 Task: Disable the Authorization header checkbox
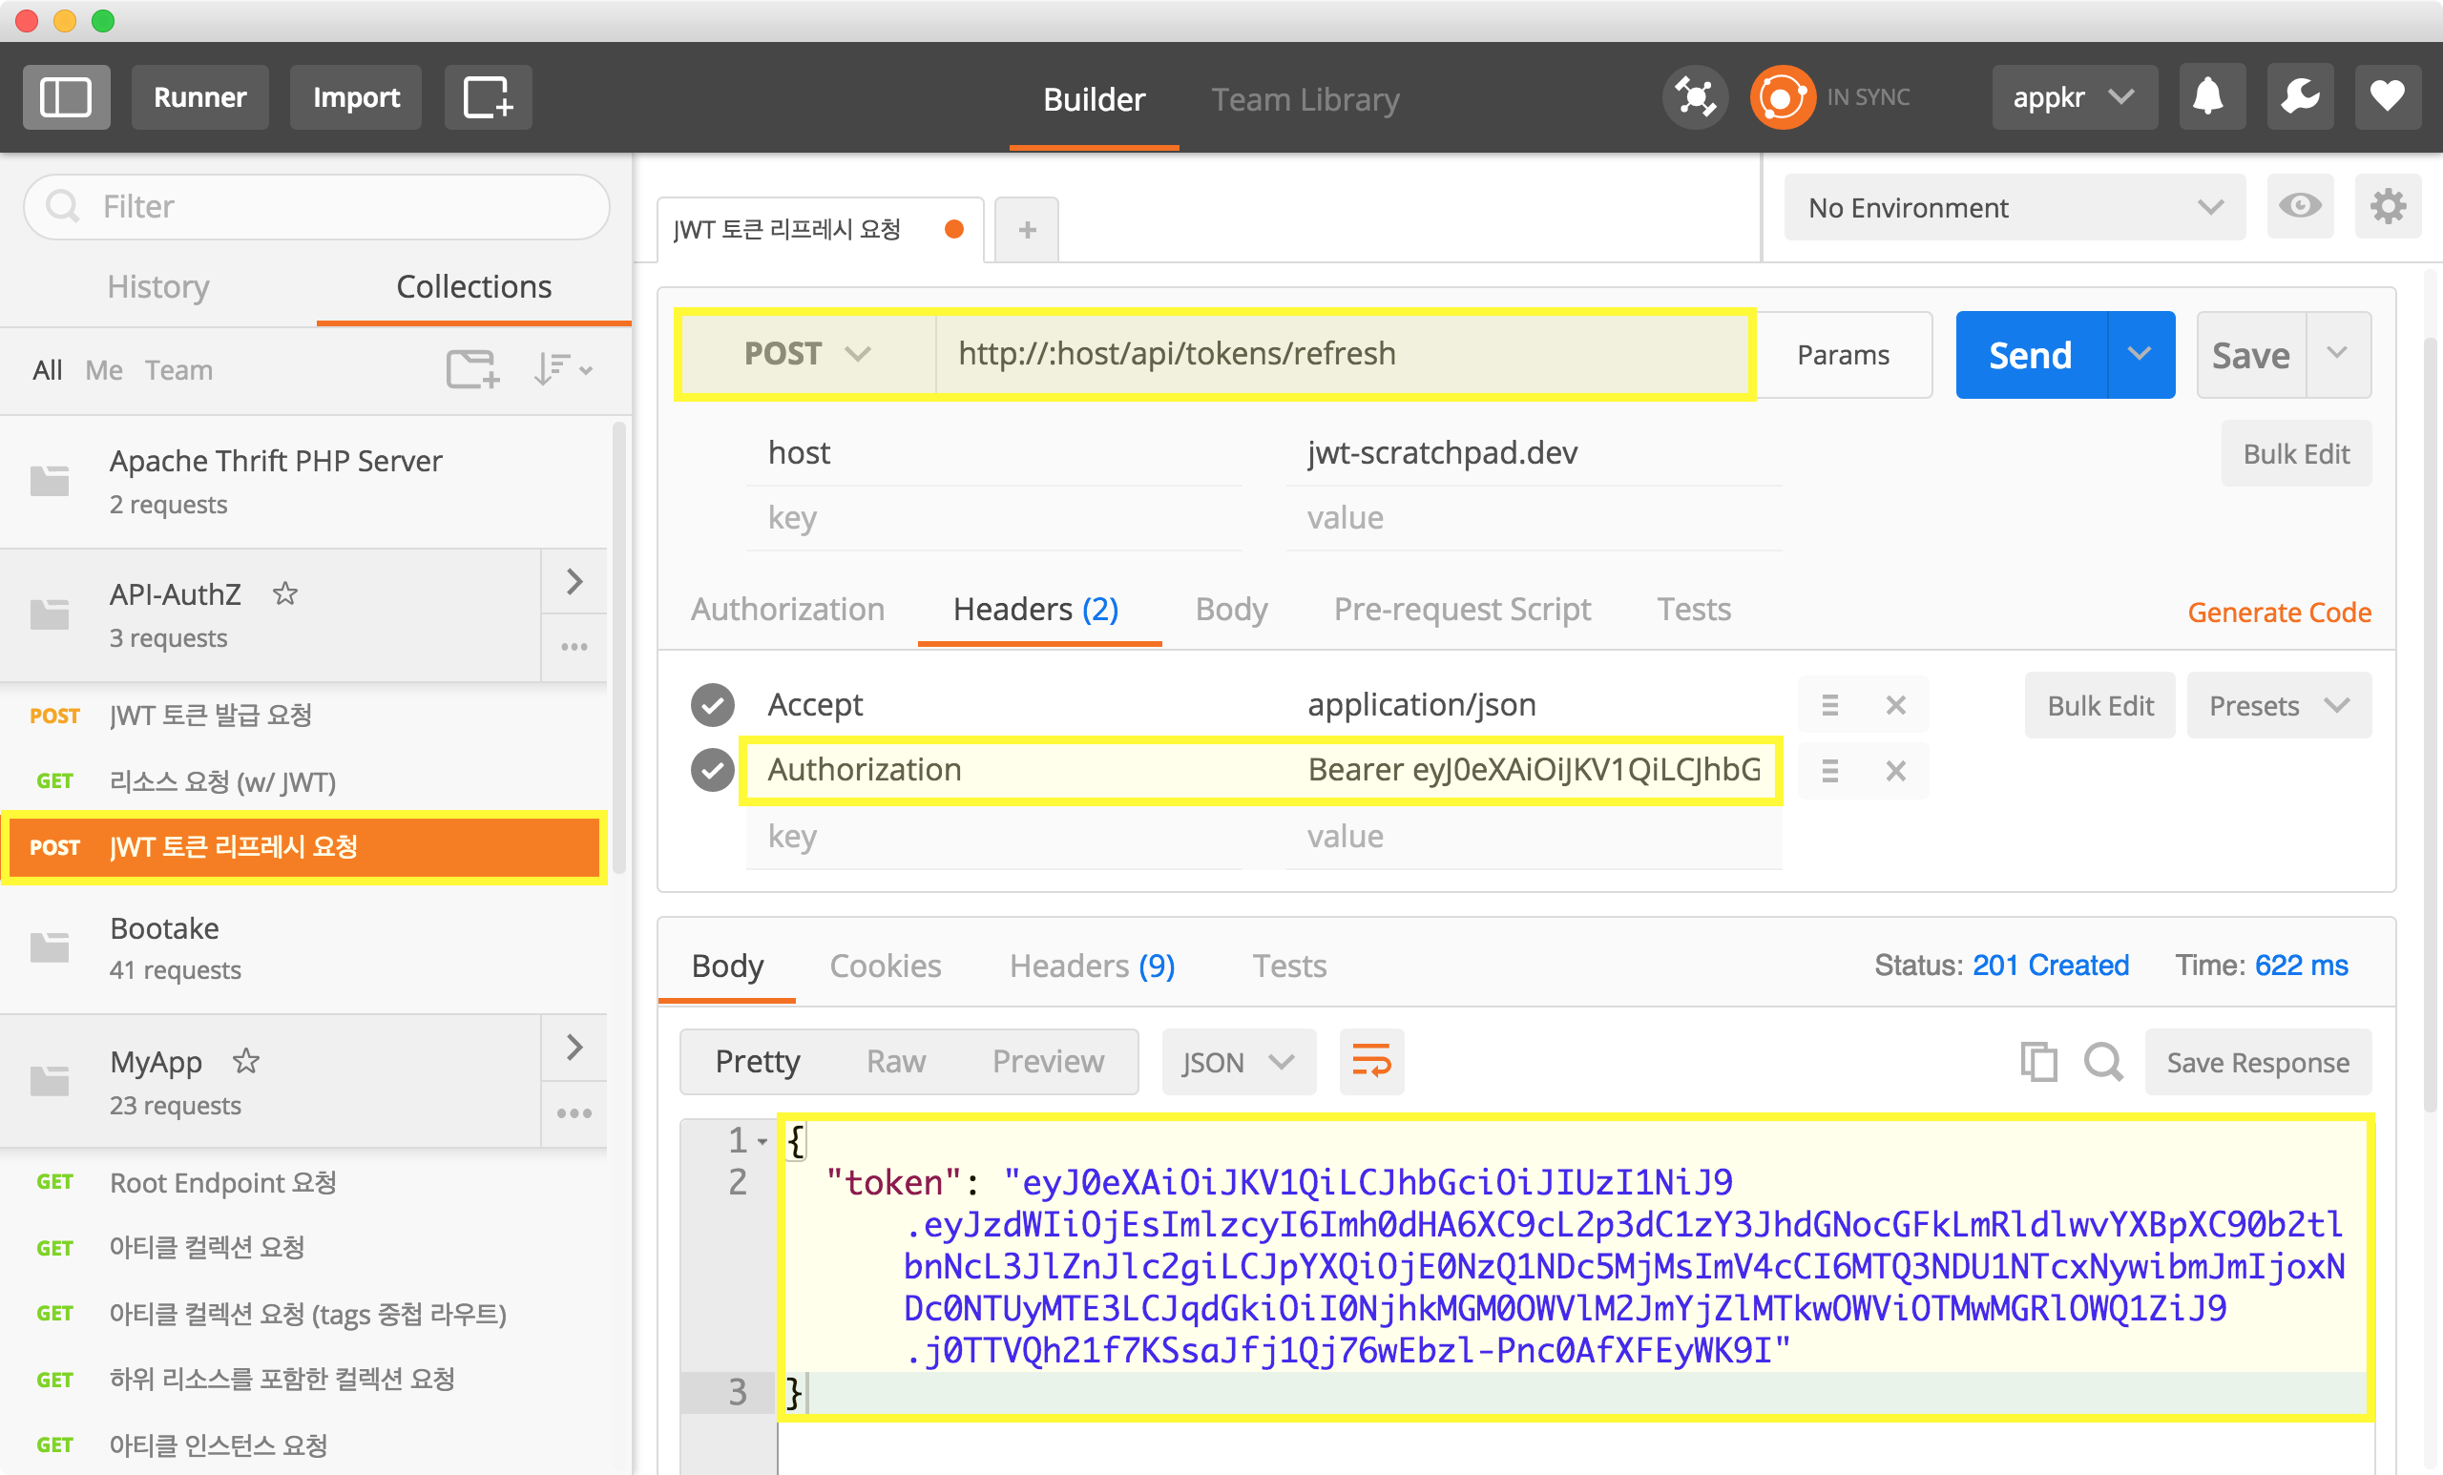click(712, 770)
